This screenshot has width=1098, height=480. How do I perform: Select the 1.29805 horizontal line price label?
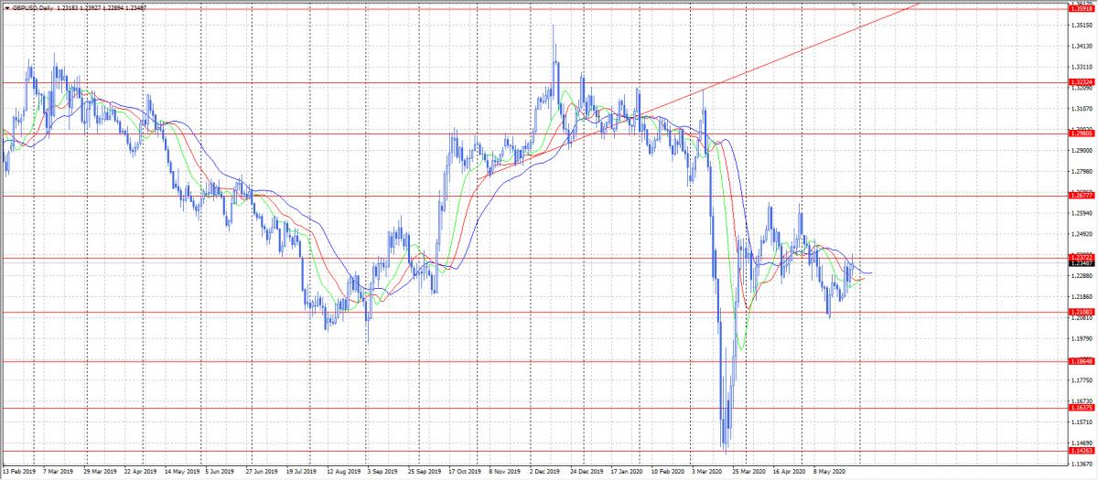click(x=1082, y=133)
